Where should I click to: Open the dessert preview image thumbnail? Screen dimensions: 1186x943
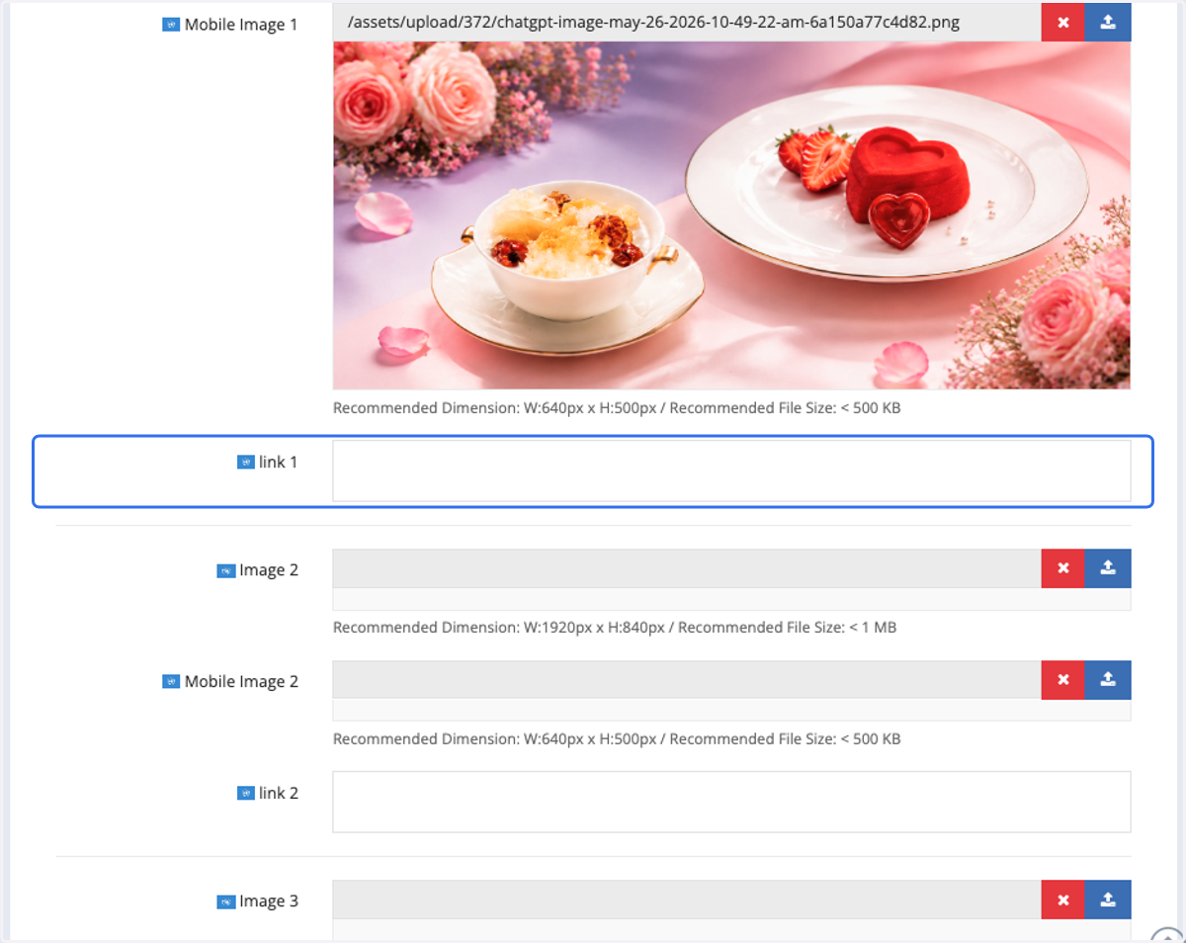coord(731,215)
